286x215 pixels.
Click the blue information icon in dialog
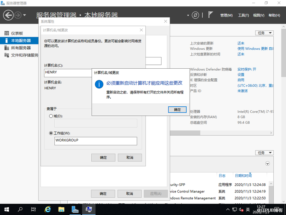tap(99, 84)
